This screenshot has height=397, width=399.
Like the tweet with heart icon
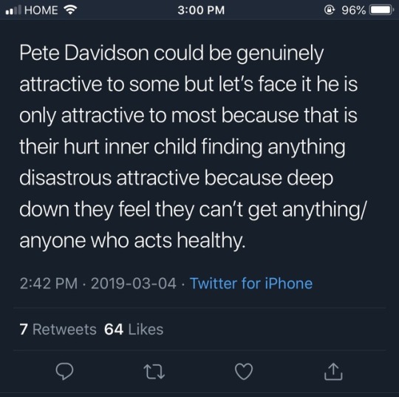(x=244, y=372)
